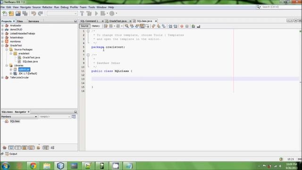The width and height of the screenshot is (302, 170).
Task: Toggle Sort by Name in Navigator
Action: (x=46, y=148)
